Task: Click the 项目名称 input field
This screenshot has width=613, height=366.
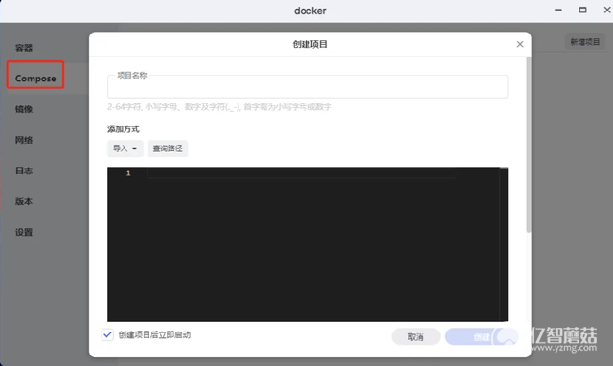Action: coord(307,87)
